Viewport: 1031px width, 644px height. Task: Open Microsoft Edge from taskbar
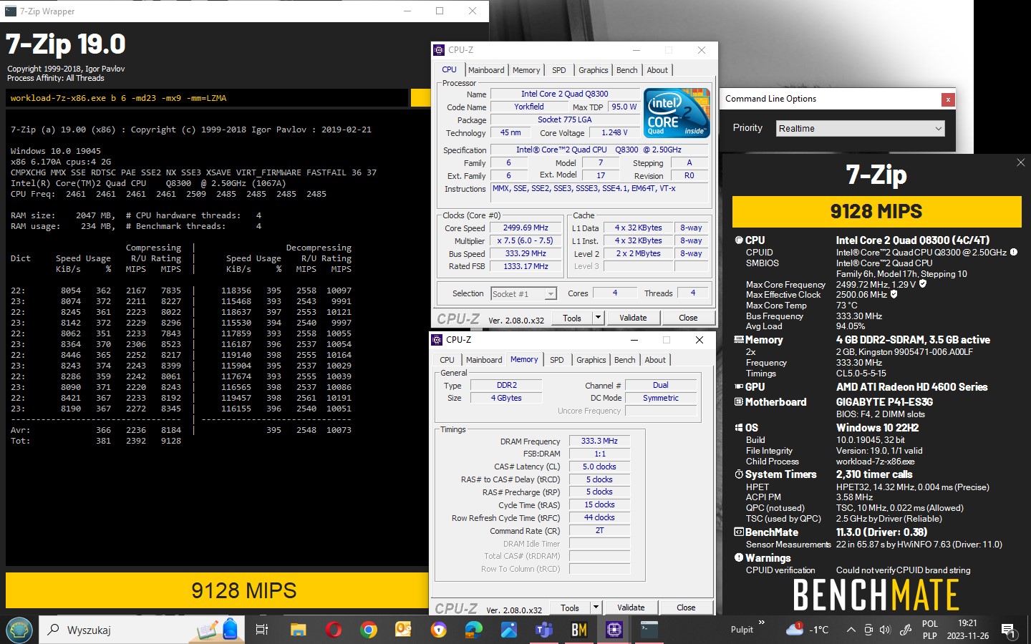click(x=473, y=630)
